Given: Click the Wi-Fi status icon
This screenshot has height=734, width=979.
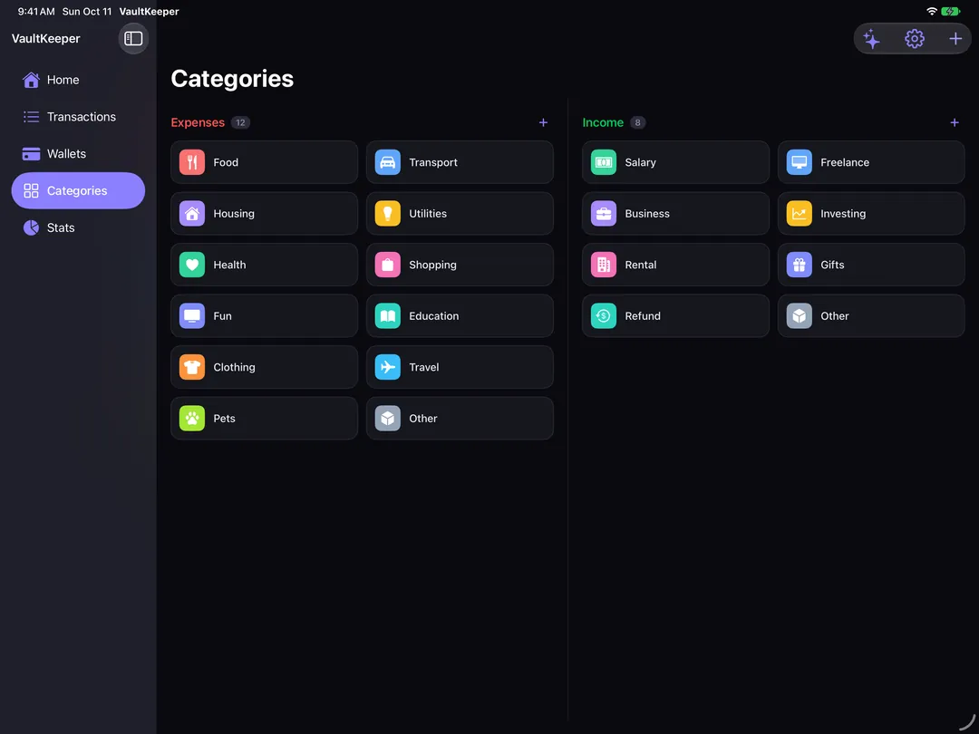Looking at the screenshot, I should [x=932, y=11].
